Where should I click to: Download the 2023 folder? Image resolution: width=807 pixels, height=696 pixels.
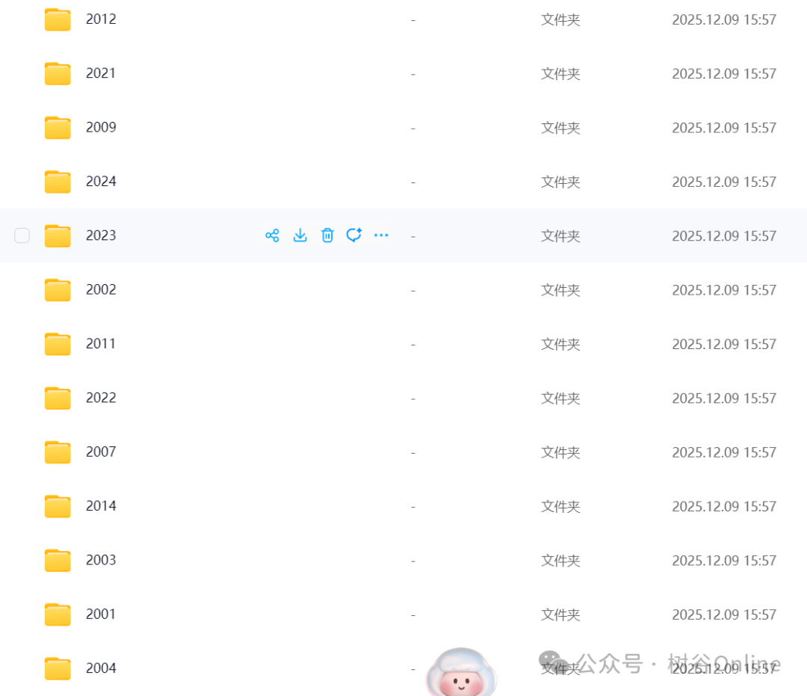(300, 235)
